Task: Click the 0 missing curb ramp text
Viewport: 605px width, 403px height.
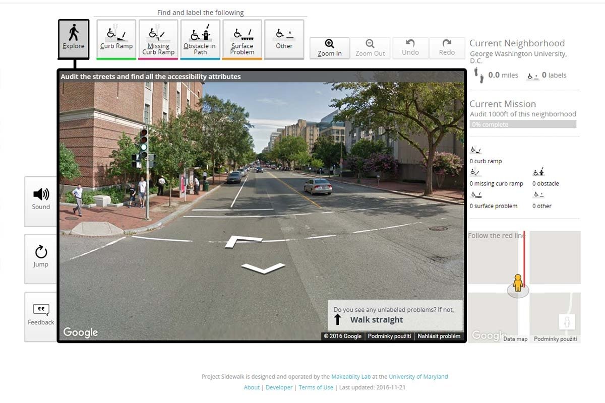Action: click(496, 183)
